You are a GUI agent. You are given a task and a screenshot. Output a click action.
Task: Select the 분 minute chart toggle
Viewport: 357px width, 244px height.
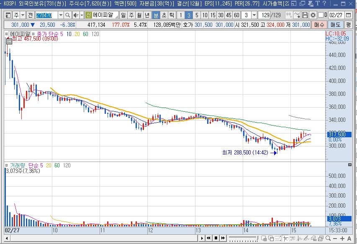coord(156,15)
